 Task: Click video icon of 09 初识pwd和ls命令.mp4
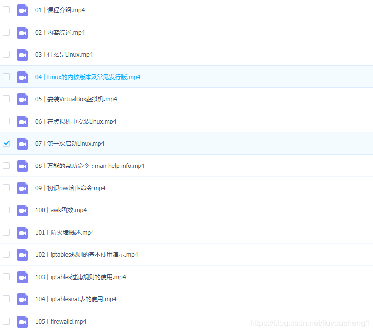tap(22, 188)
